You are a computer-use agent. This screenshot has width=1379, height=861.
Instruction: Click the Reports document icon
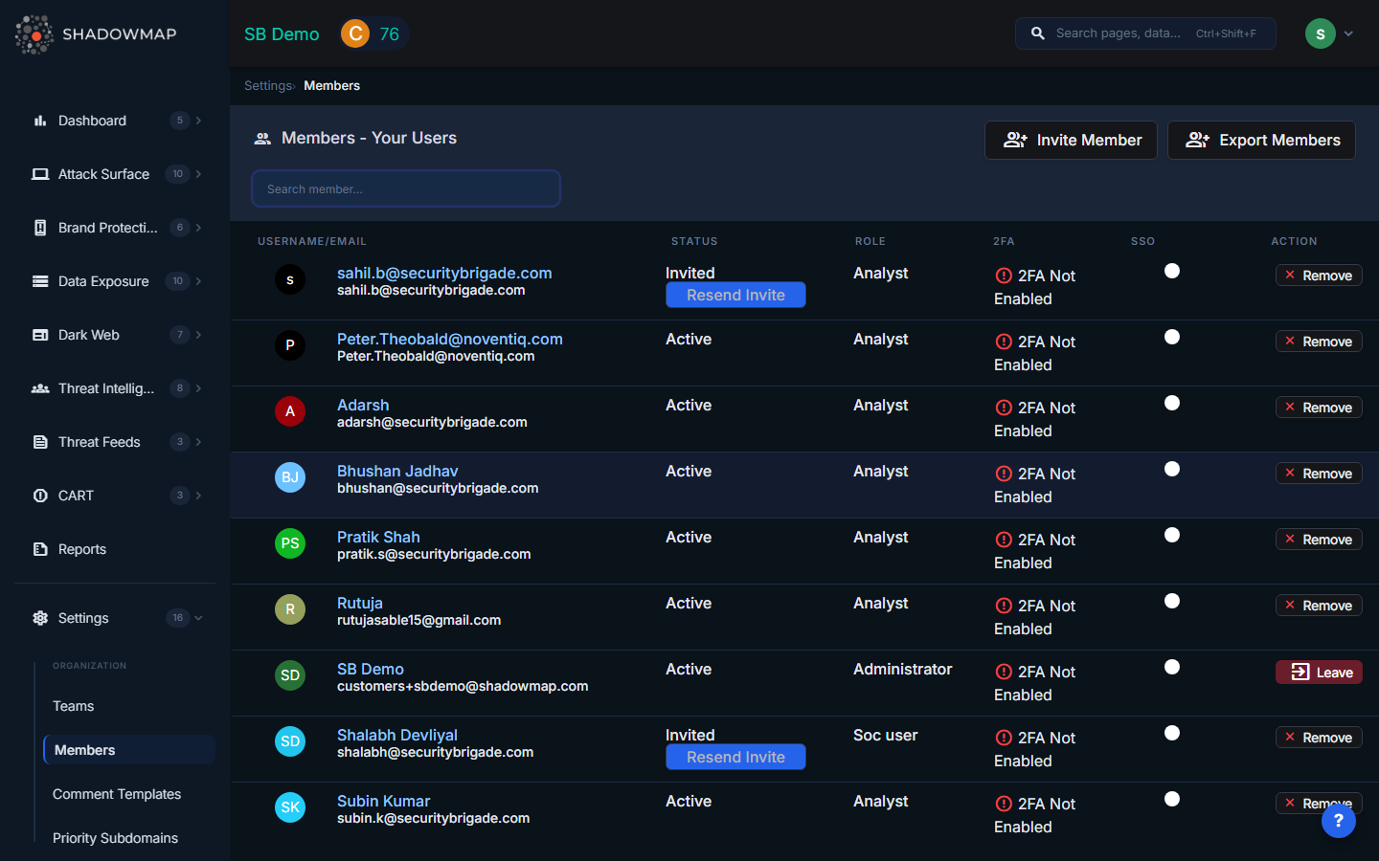click(40, 549)
